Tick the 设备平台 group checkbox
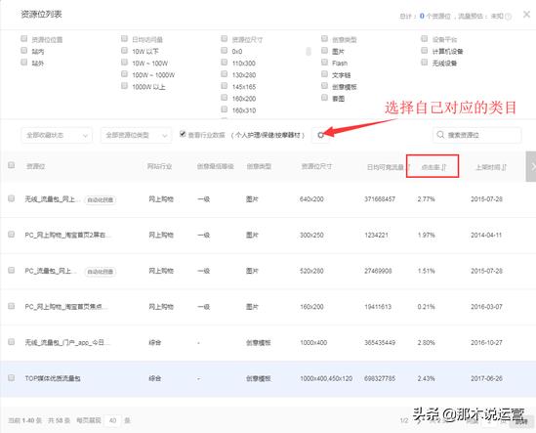536x433 pixels. coord(425,38)
